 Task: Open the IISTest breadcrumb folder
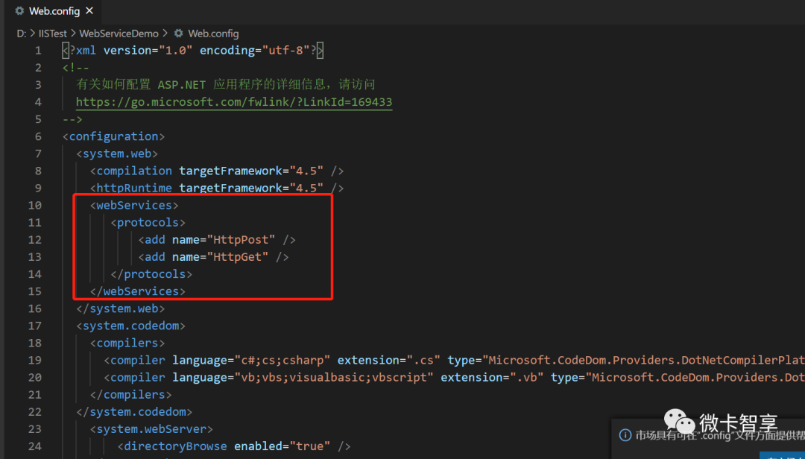(x=53, y=34)
